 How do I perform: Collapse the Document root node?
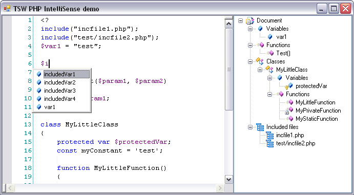[x=241, y=20]
